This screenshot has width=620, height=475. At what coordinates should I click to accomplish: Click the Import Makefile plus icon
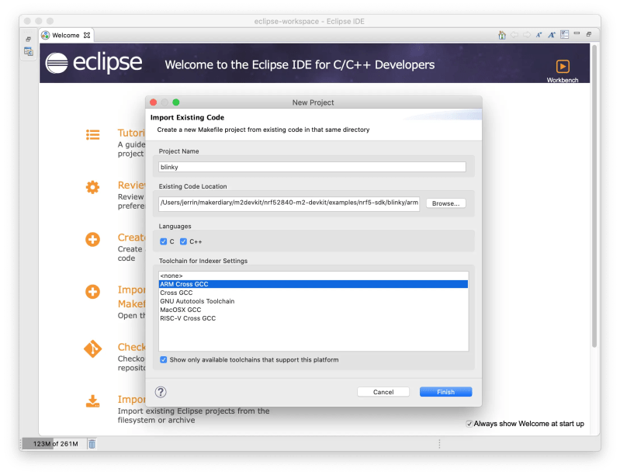(92, 292)
